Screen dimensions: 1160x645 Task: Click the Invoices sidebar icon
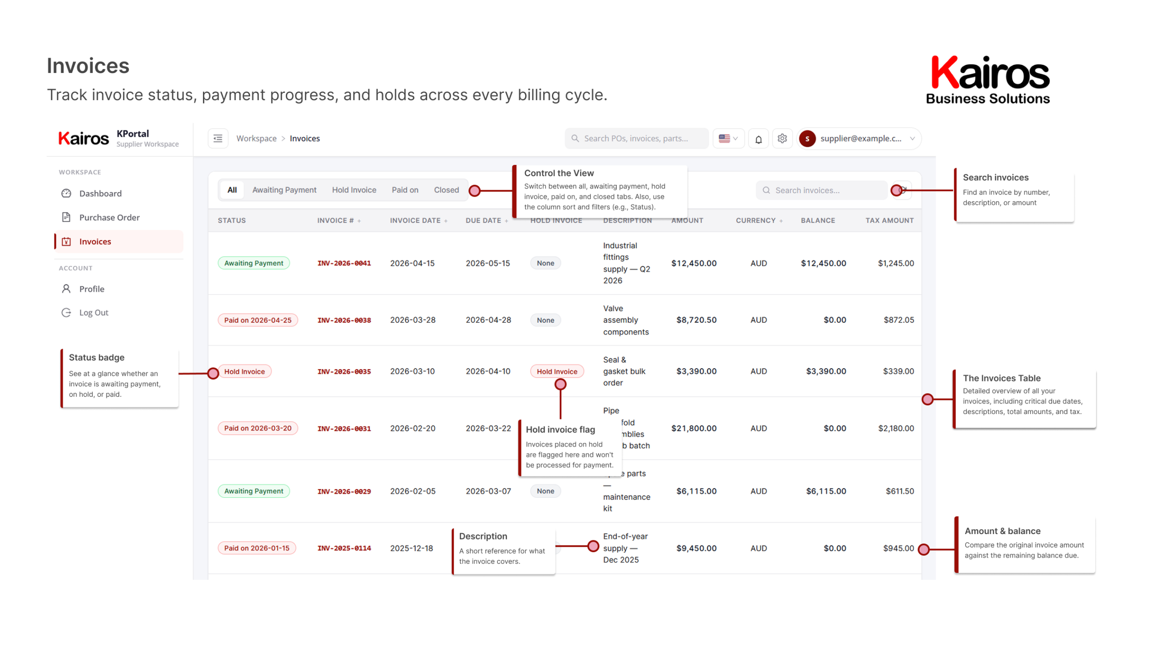pos(66,241)
